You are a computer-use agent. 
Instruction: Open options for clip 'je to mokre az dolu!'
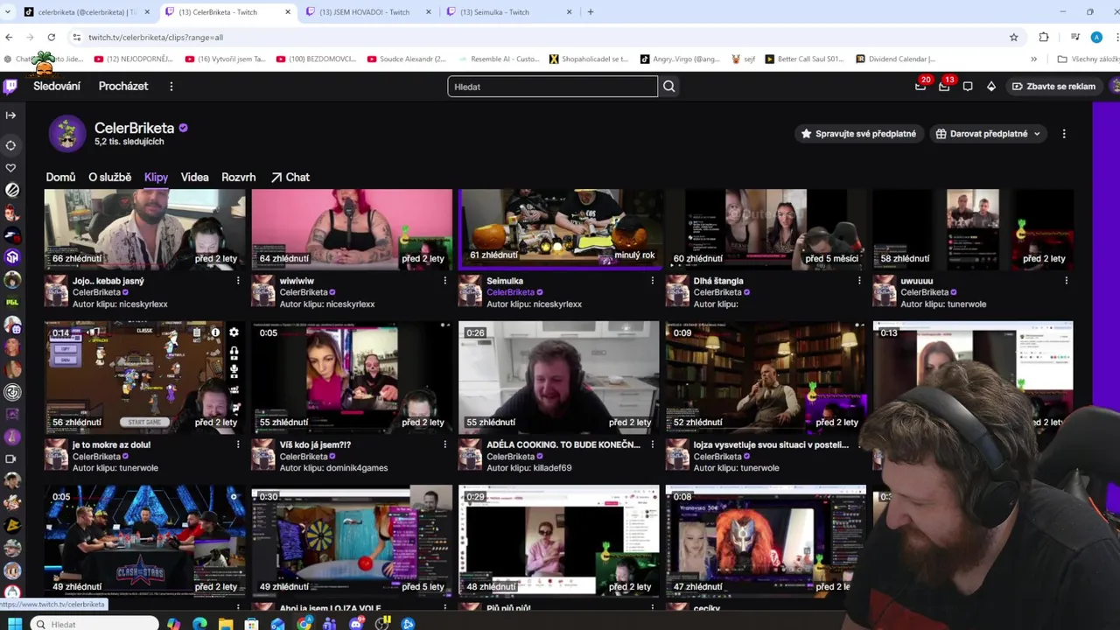point(238,444)
